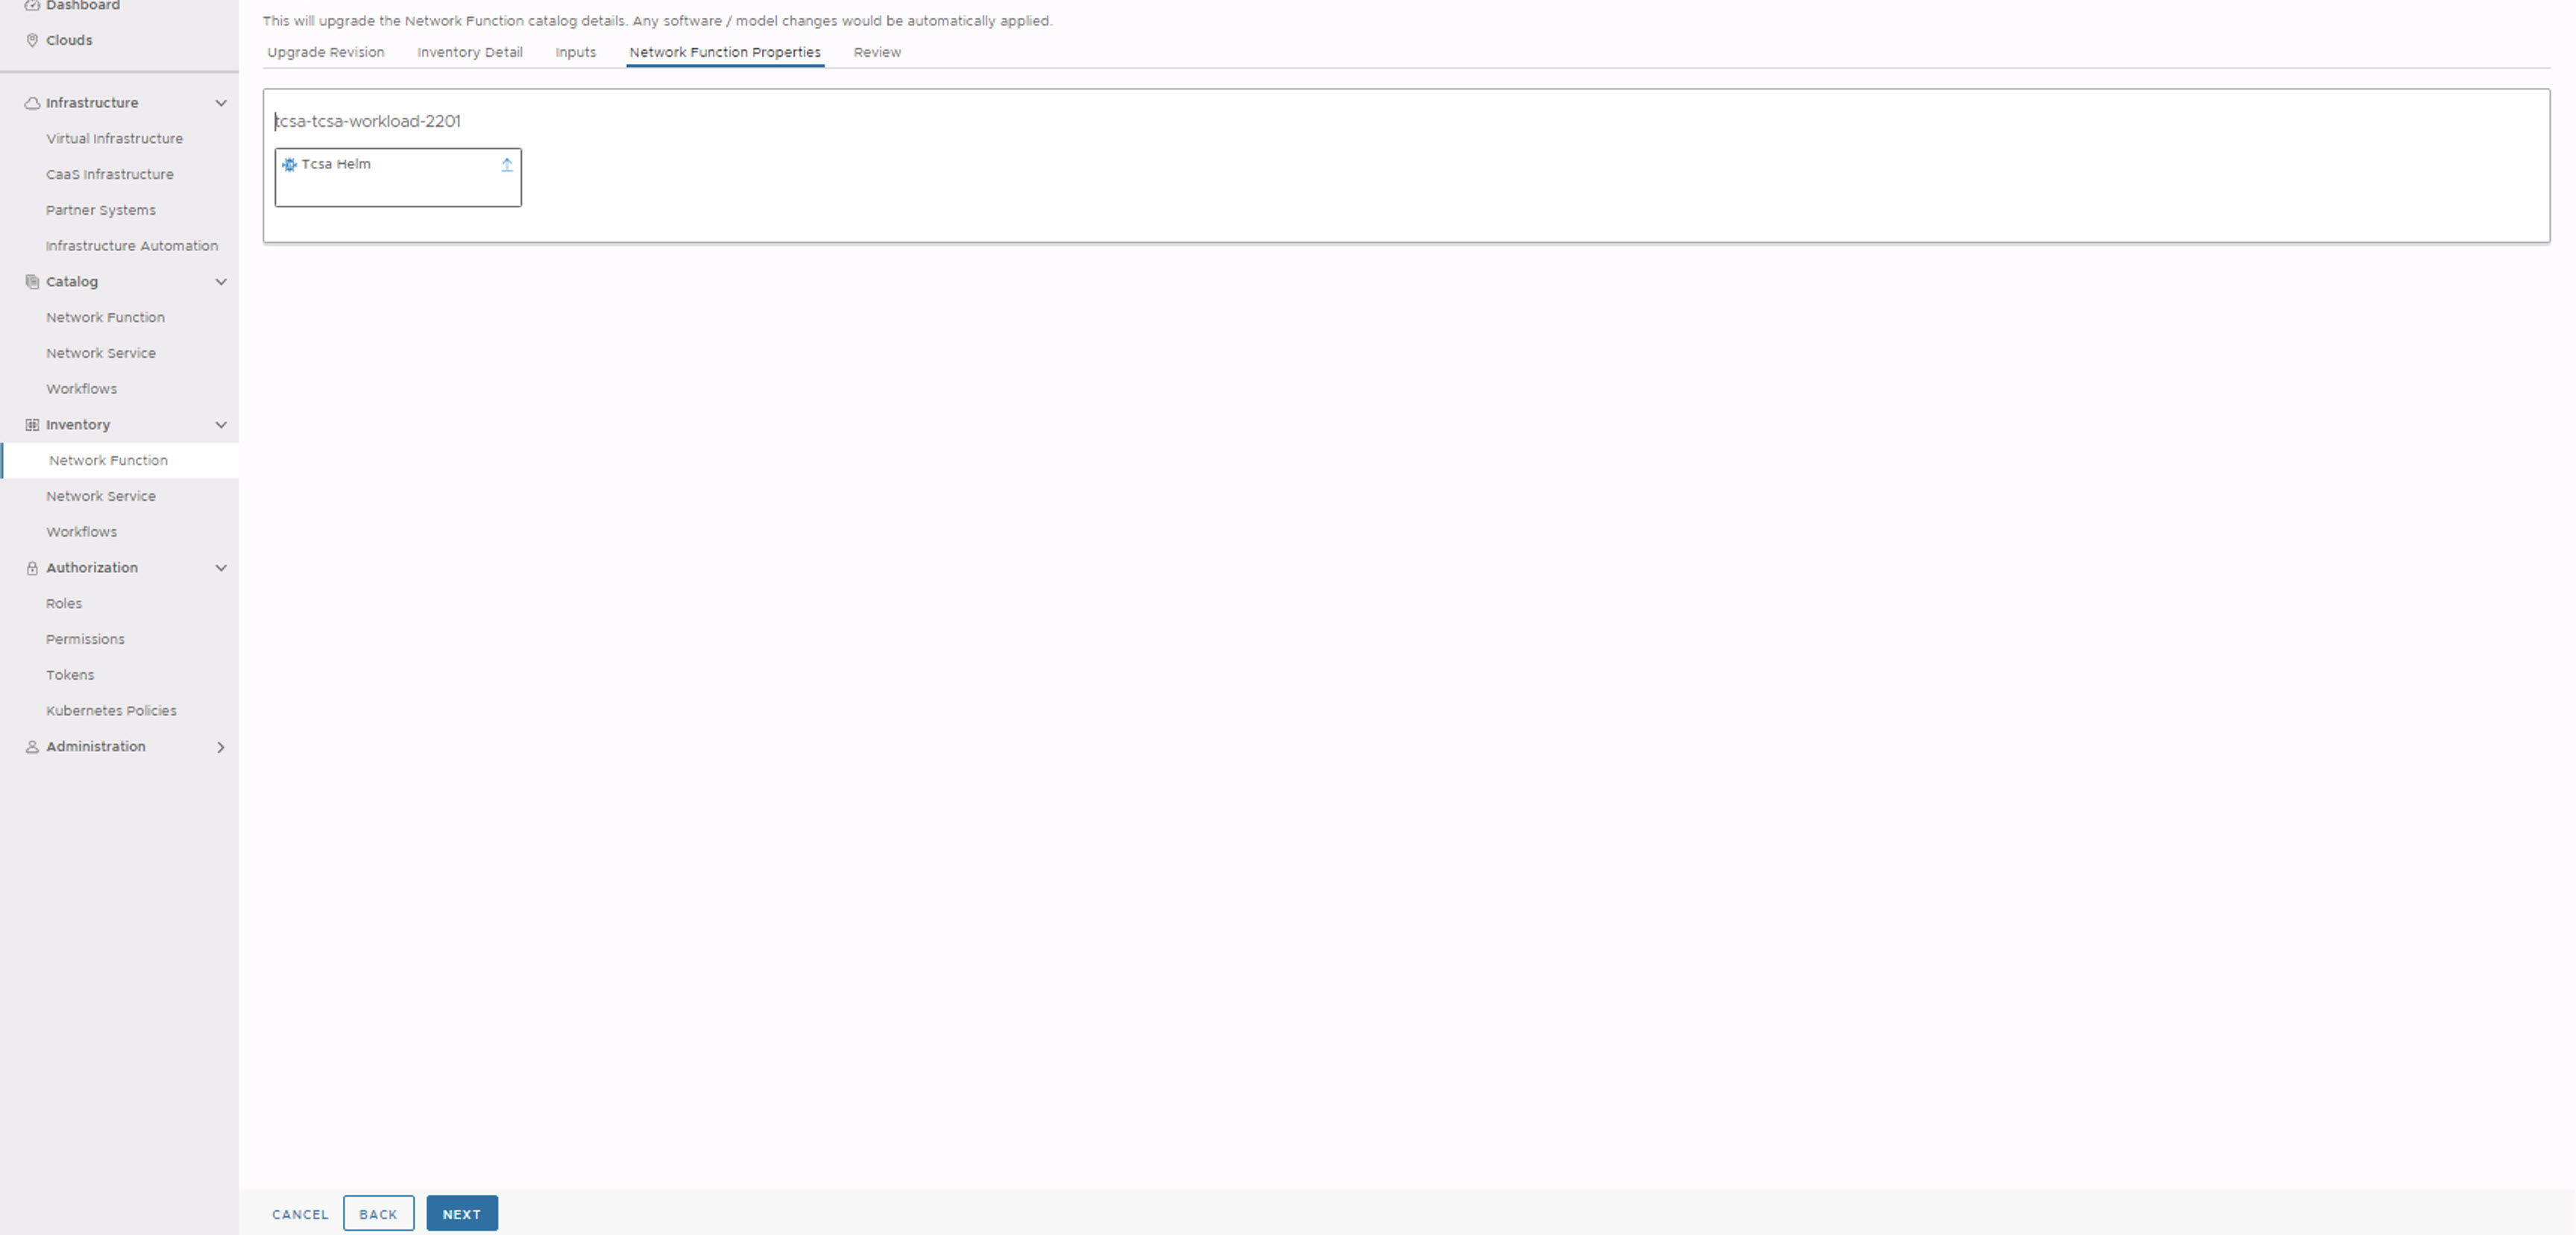Click the Dashboard icon in sidebar
Image resolution: width=2576 pixels, height=1235 pixels.
[32, 5]
